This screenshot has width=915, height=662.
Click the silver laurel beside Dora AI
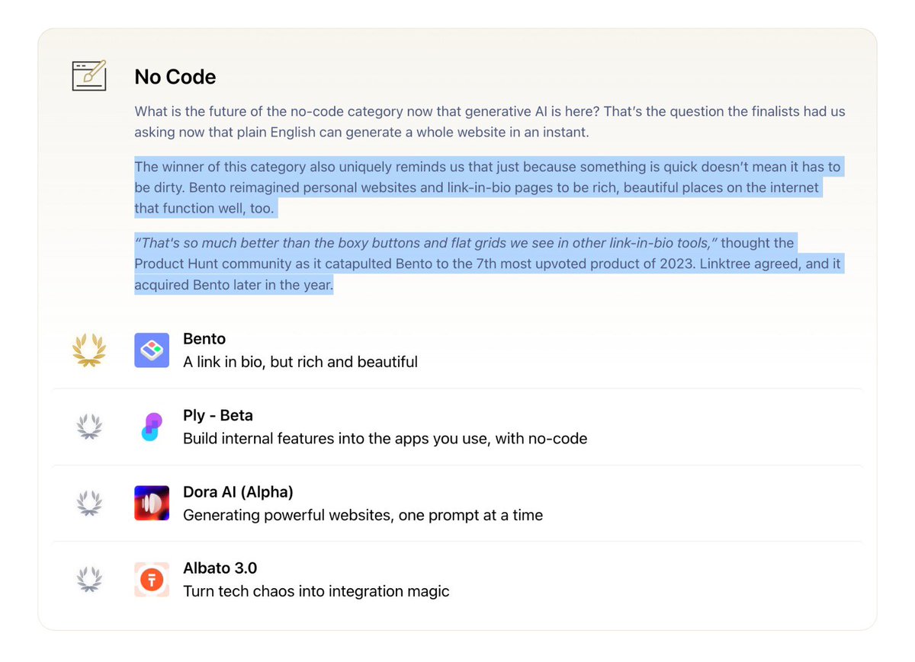[x=89, y=503]
